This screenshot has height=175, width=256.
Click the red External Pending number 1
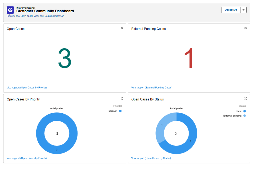click(189, 58)
